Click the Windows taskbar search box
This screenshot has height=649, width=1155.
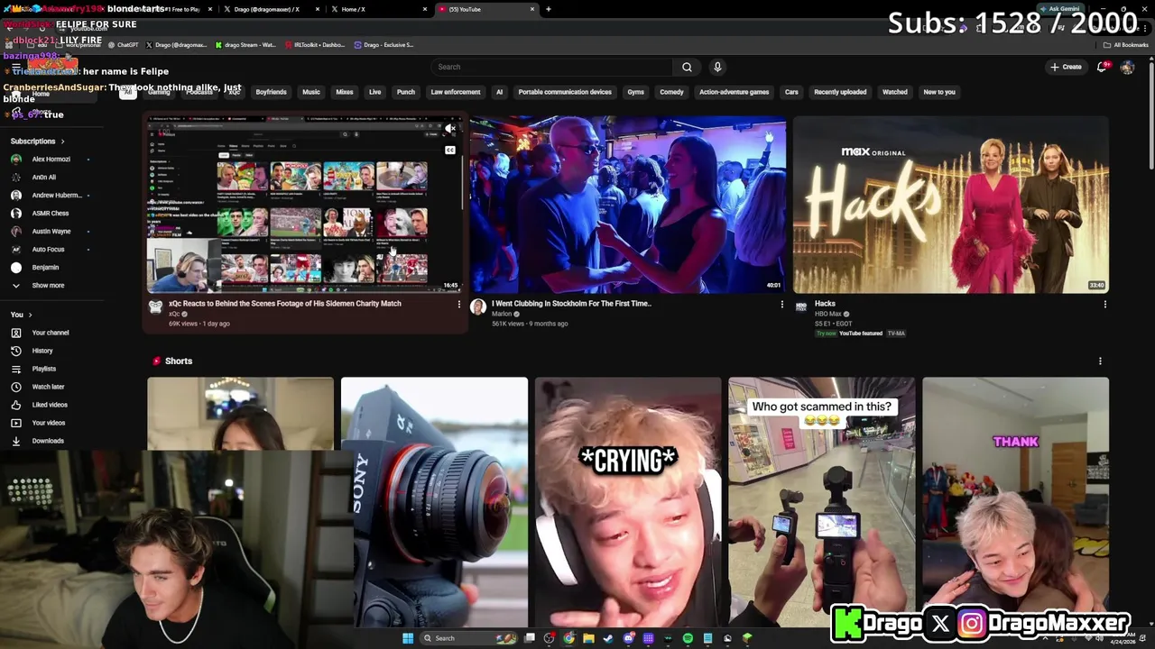[468, 638]
